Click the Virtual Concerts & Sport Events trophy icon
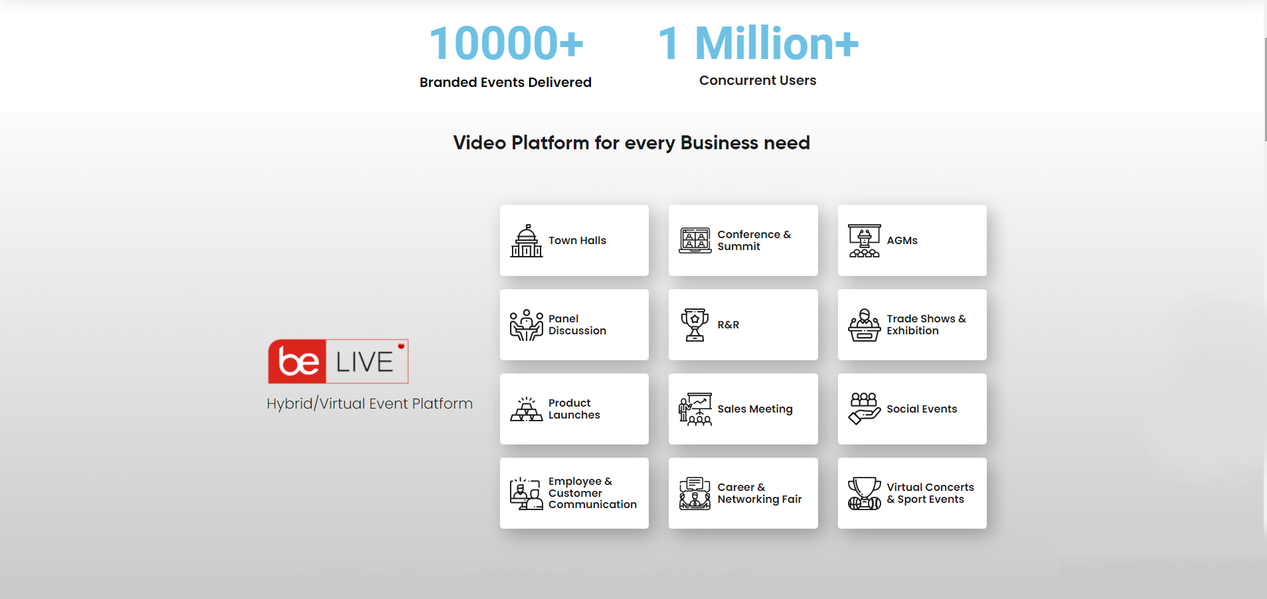 (x=865, y=494)
